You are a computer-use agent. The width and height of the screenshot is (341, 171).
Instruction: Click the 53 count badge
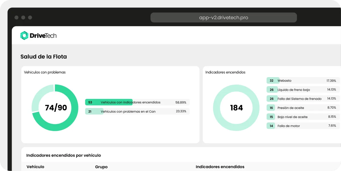pyautogui.click(x=90, y=102)
